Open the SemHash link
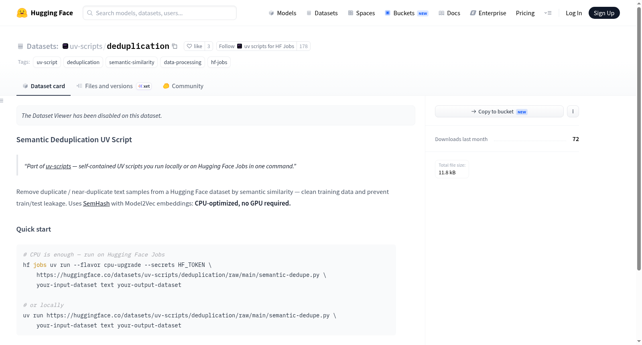This screenshot has height=345, width=642. click(x=96, y=204)
